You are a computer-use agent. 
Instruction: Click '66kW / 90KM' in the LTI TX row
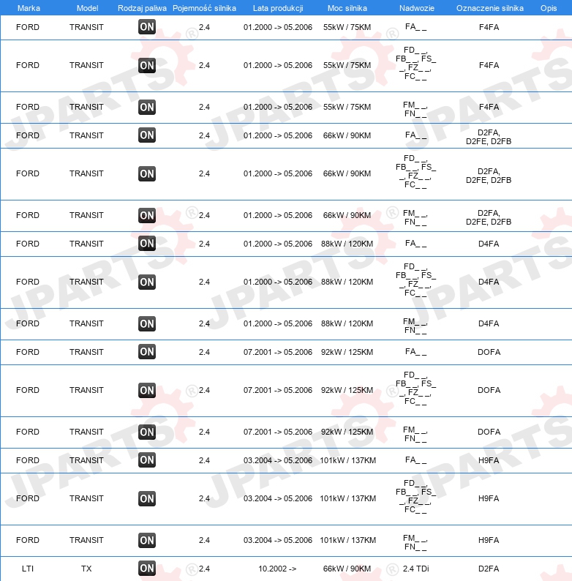click(x=347, y=569)
